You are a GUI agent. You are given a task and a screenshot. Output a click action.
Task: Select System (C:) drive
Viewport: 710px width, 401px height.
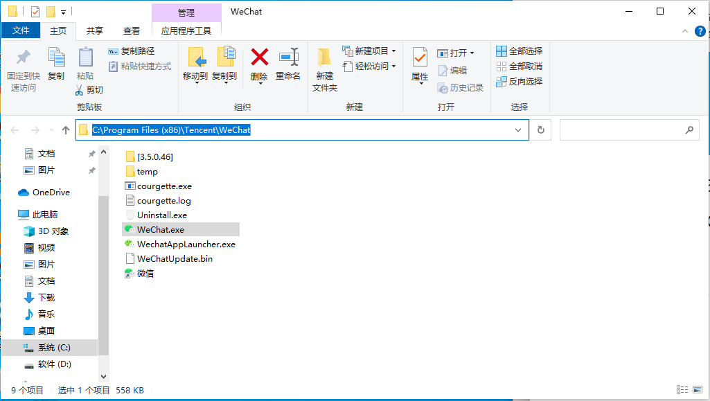click(50, 348)
